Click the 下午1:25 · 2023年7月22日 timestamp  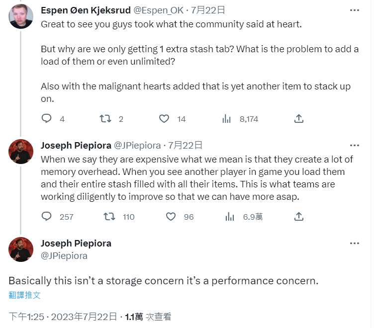pyautogui.click(x=63, y=317)
